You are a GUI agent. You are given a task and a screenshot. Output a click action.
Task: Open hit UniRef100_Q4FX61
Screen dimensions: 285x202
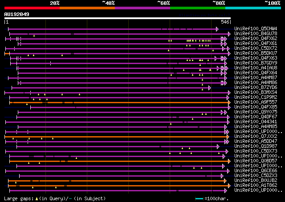point(256,44)
